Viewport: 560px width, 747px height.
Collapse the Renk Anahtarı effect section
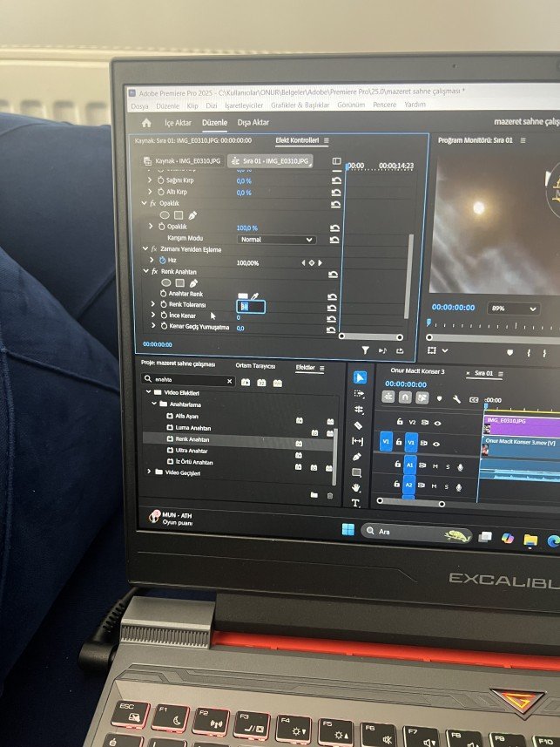(x=145, y=272)
